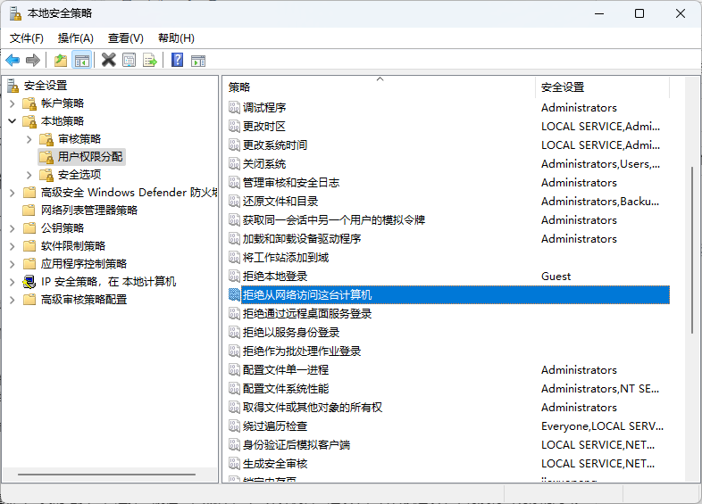702x504 pixels.
Task: Sort by the 策略 column header
Action: (x=380, y=87)
